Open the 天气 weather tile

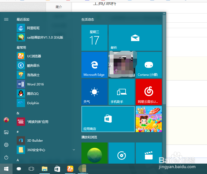94,92
